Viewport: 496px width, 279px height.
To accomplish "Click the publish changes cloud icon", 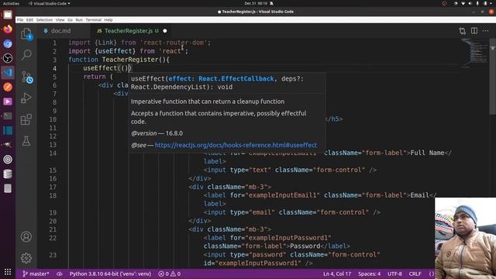I will click(60, 274).
